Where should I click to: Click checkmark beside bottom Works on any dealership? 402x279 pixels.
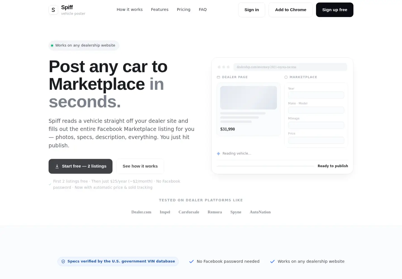(x=272, y=261)
